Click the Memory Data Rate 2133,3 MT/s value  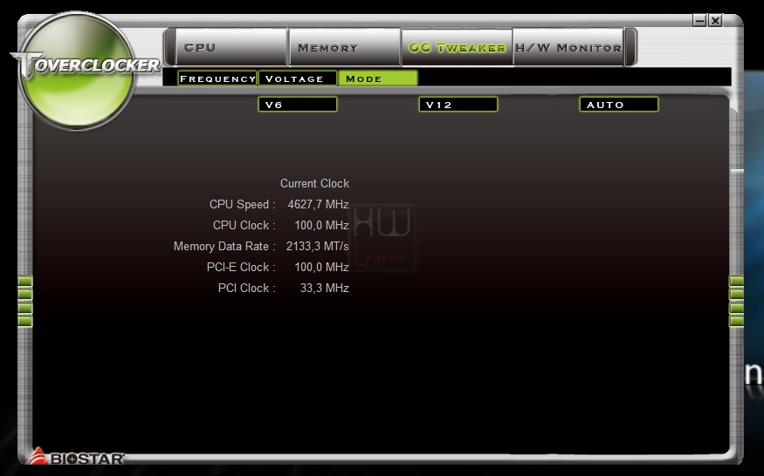tap(317, 246)
